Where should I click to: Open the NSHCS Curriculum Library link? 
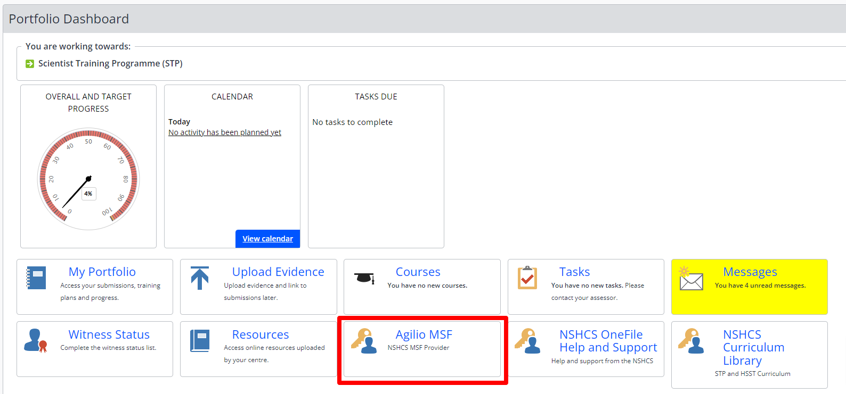(x=754, y=347)
